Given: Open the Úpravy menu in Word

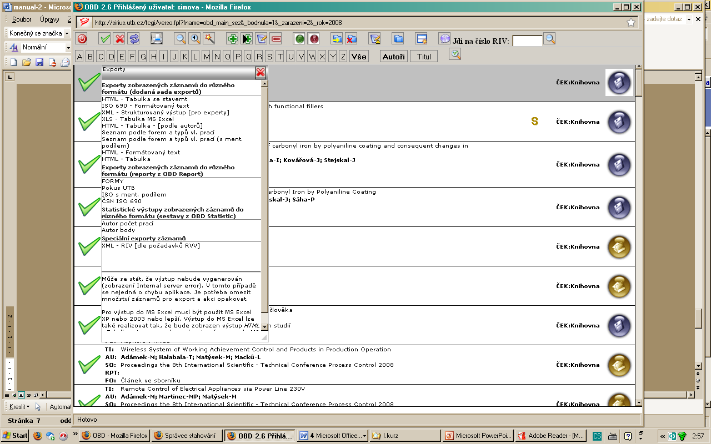Looking at the screenshot, I should coord(49,19).
